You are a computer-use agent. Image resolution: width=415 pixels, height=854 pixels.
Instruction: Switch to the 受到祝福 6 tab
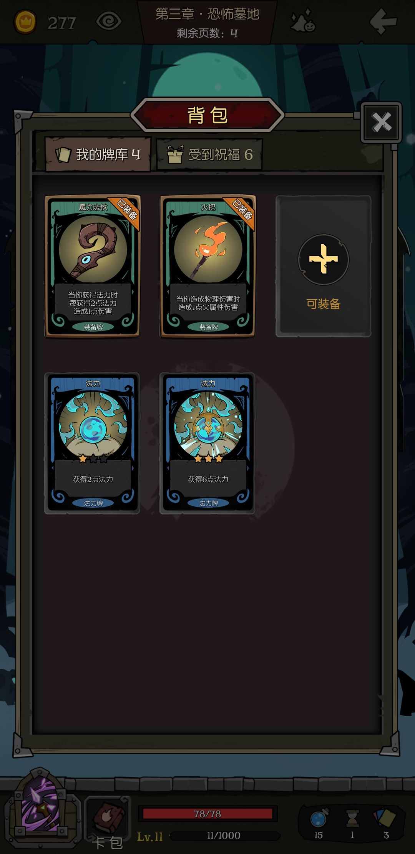(x=209, y=155)
